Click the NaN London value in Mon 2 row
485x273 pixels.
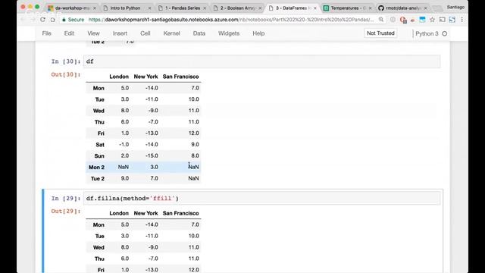[123, 167]
